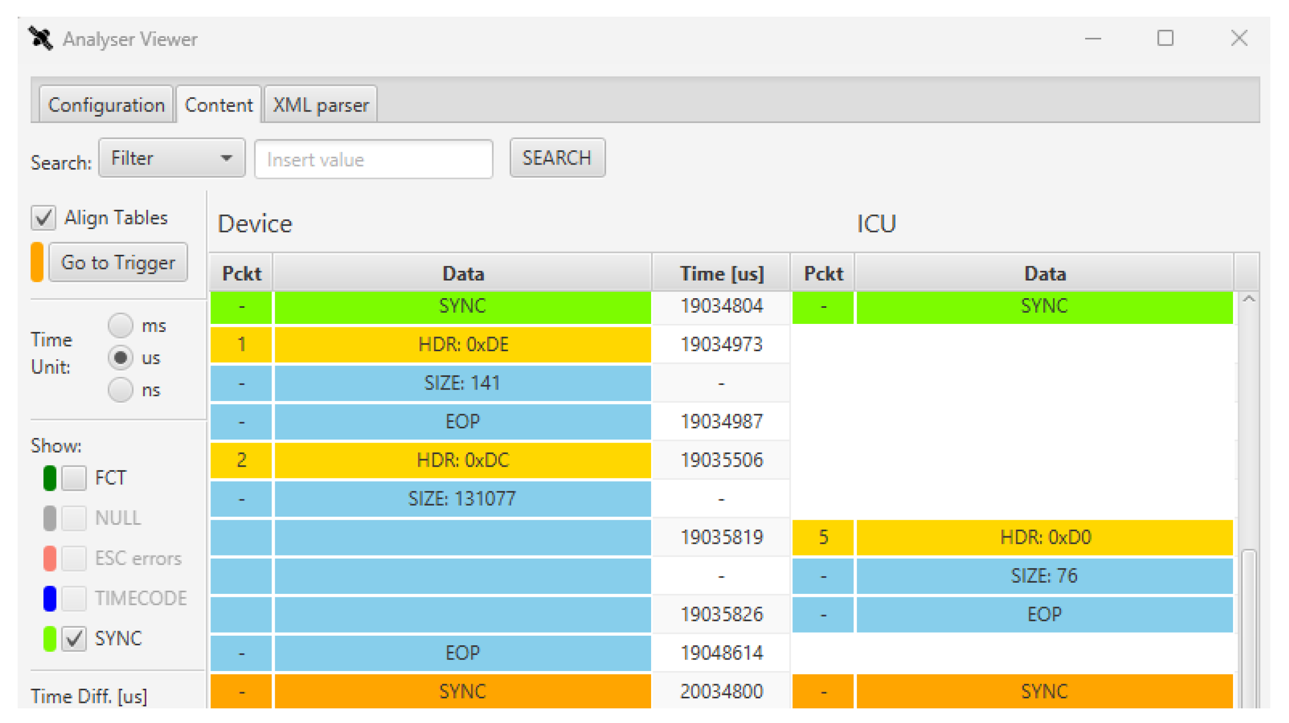Select the ms time unit radio button
Viewport: 1289px width, 723px height.
120,325
